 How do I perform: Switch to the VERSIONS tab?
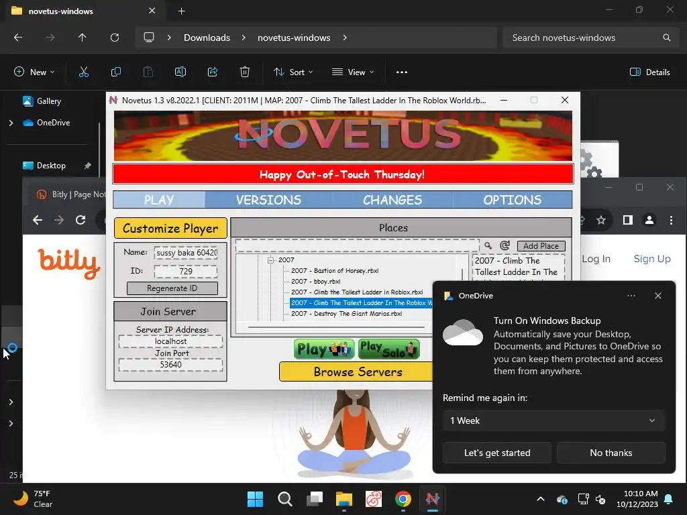click(268, 200)
